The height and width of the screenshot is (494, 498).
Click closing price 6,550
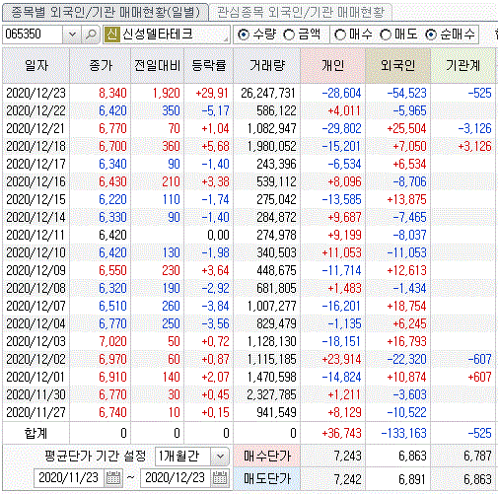pos(112,270)
